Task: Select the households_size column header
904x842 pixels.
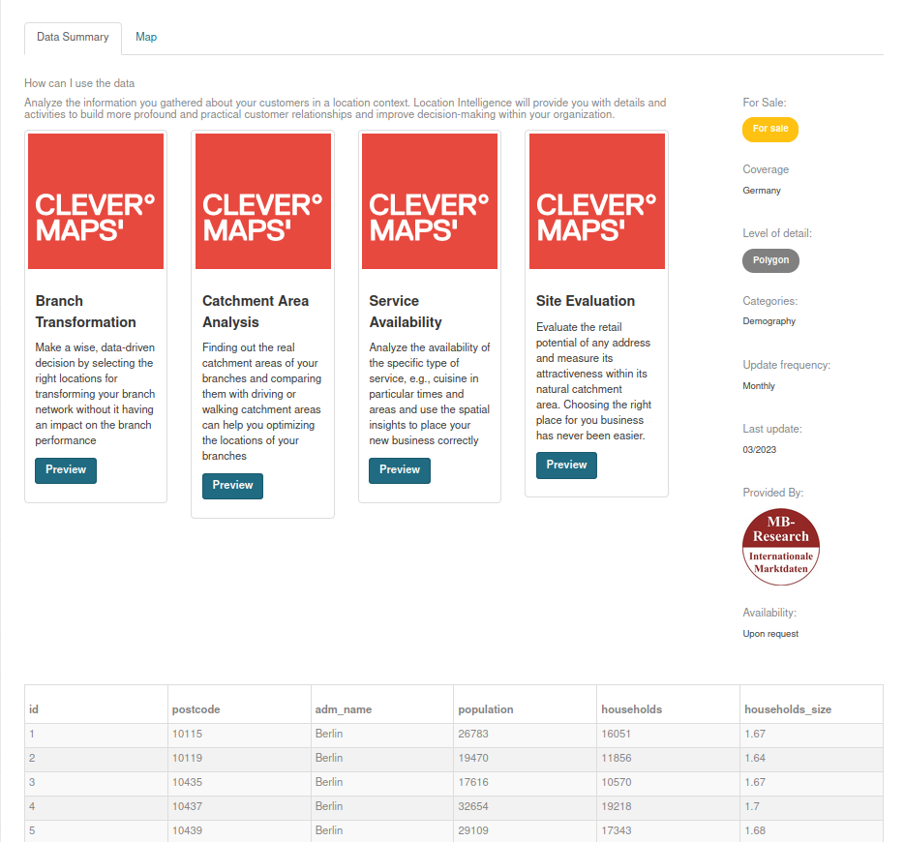Action: click(x=788, y=709)
